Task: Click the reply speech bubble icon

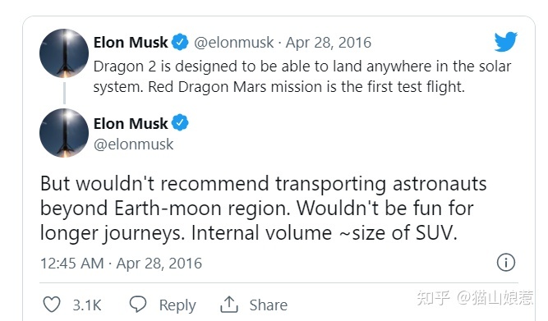Action: pos(138,305)
